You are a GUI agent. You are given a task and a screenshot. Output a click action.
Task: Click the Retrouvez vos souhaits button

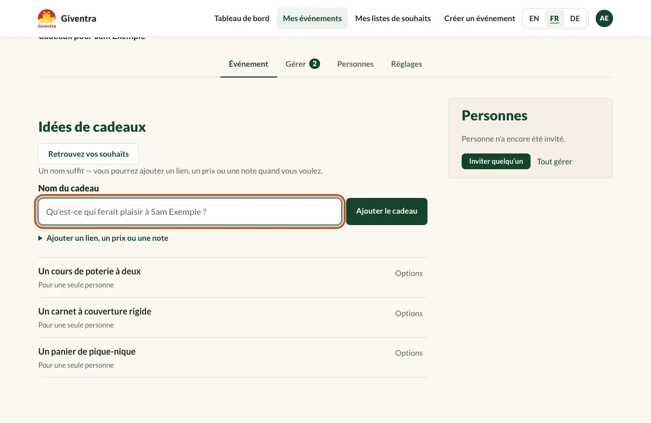pos(88,154)
